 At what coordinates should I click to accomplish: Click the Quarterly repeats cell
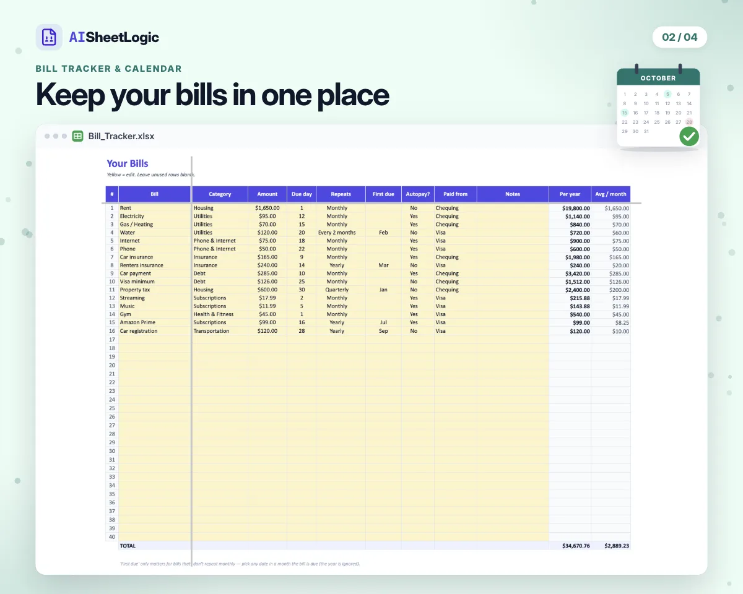pyautogui.click(x=341, y=290)
